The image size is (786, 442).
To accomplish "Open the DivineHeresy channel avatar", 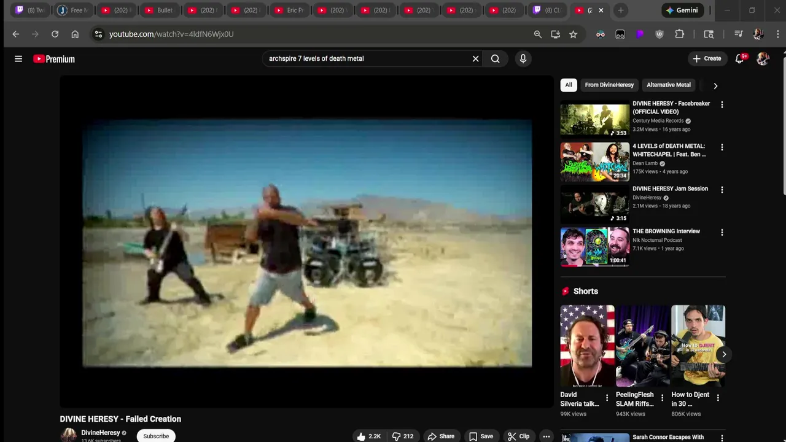I will 69,435.
